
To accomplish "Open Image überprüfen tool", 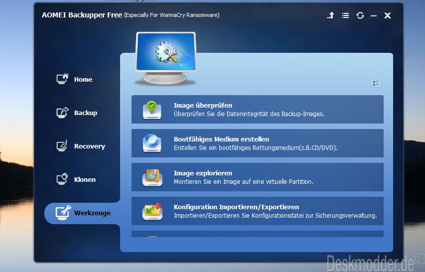I will coord(258,109).
